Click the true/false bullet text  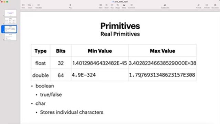(x=51, y=95)
